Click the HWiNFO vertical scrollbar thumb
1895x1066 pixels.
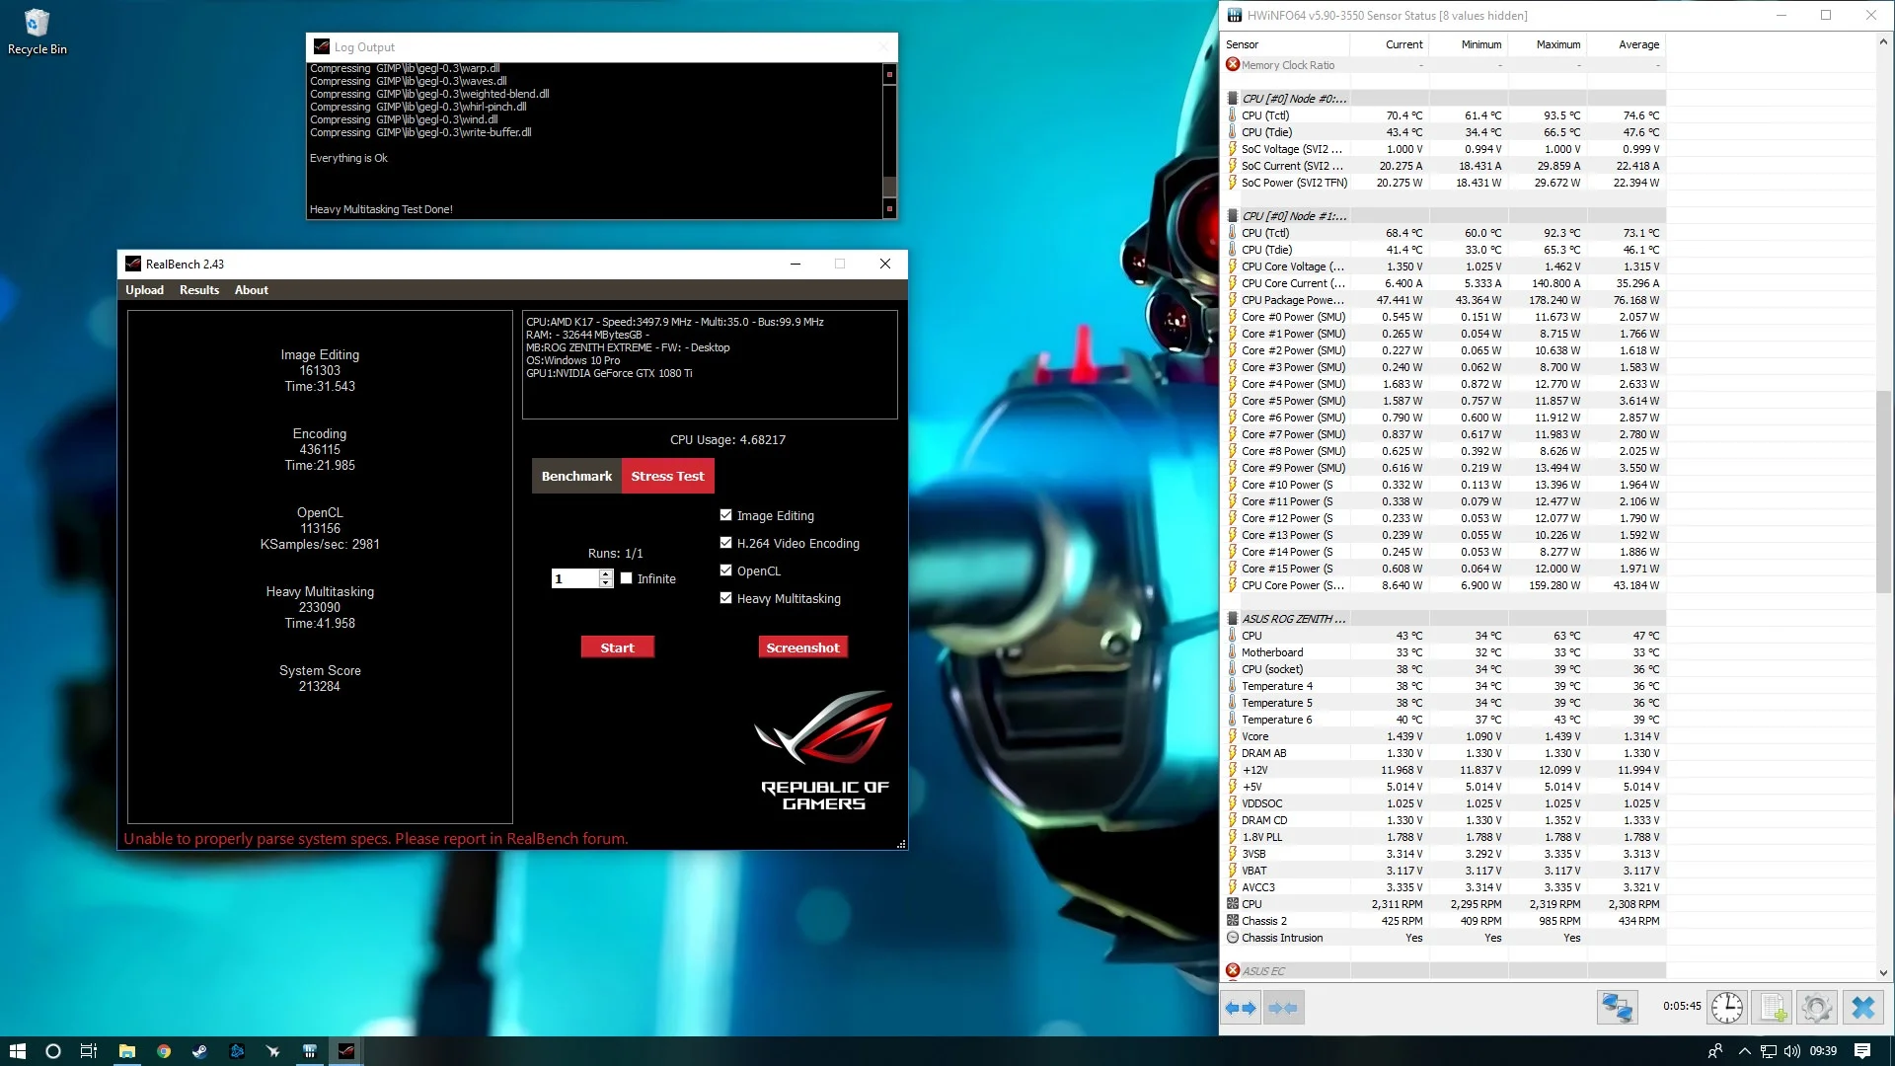click(1883, 492)
